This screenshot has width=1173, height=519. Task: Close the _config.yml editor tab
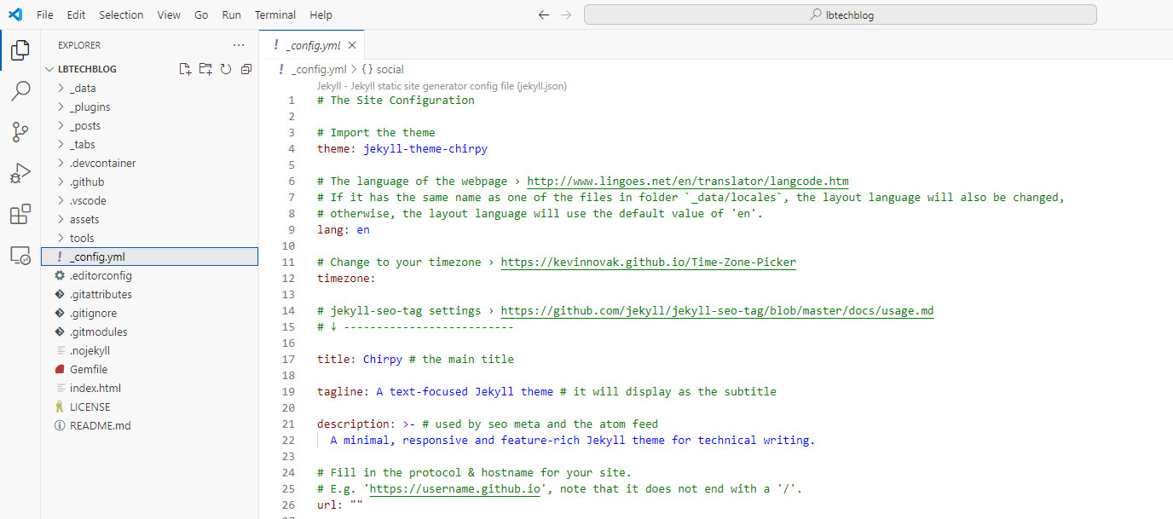[x=352, y=45]
